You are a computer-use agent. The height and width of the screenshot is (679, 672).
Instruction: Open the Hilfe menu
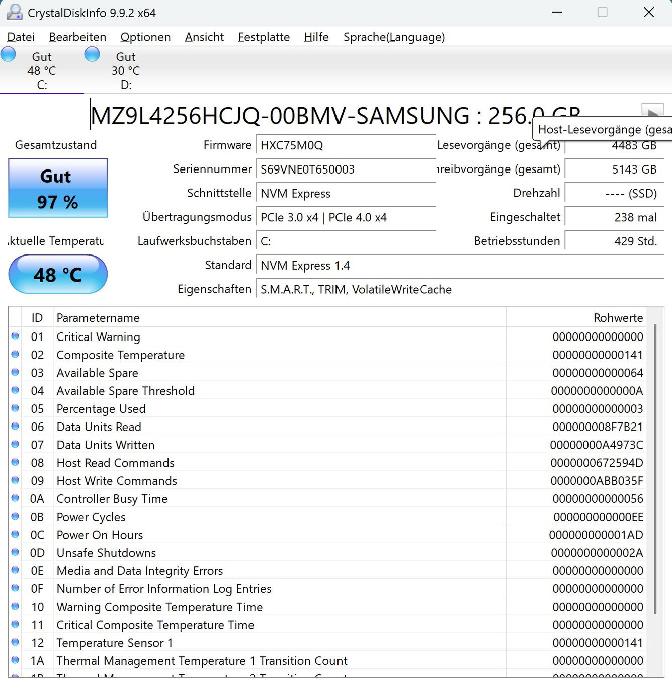316,37
